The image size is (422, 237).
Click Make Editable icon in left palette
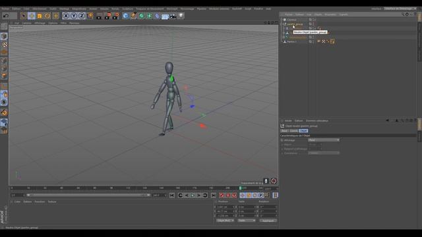[x=4, y=26]
